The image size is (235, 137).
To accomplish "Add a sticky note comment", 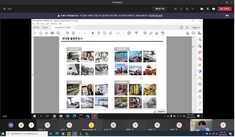I will tap(145, 33).
